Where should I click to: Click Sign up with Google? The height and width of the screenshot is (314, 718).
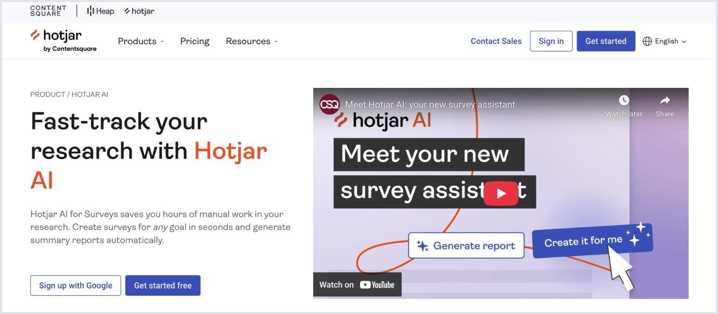tap(75, 285)
